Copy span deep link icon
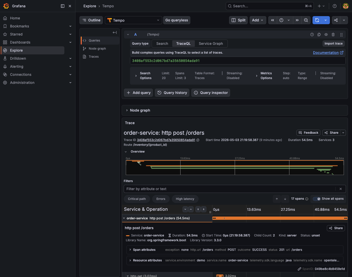352x277 pixels. coord(299,269)
